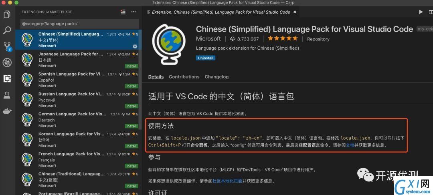433x195 pixels.
Task: Install the French Language Pack
Action: point(132,166)
